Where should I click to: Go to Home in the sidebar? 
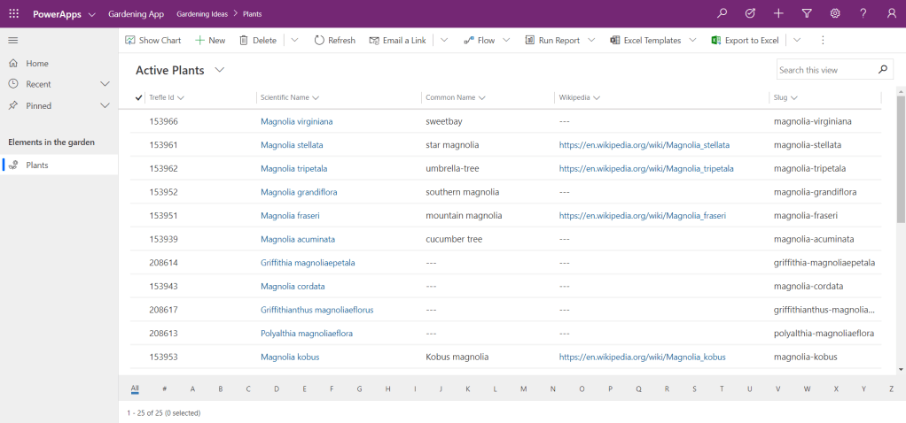37,64
